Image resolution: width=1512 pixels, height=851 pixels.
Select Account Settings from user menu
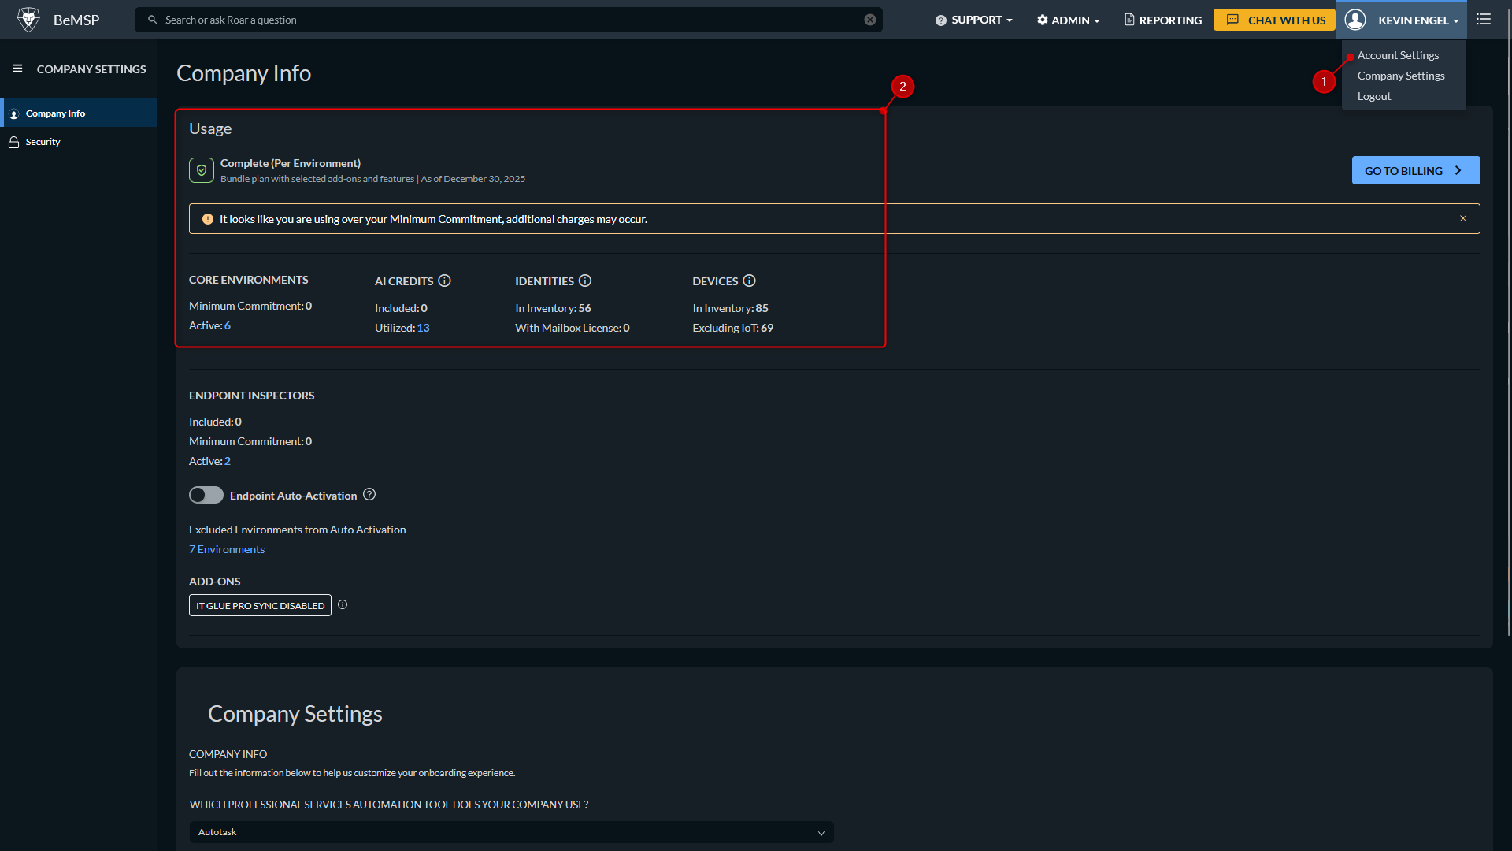point(1398,55)
